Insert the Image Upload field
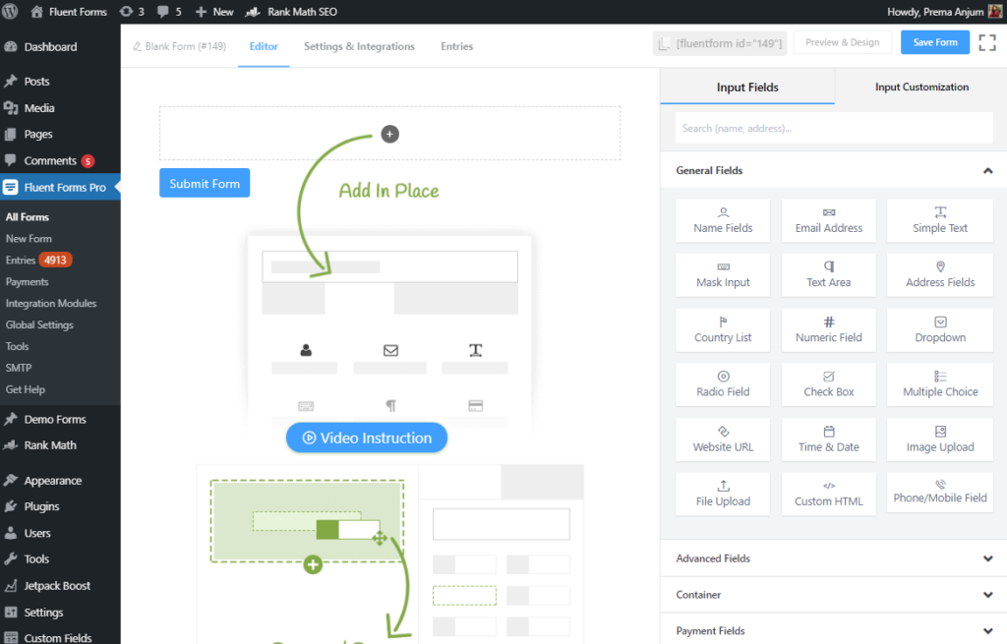1007x644 pixels. pos(940,439)
